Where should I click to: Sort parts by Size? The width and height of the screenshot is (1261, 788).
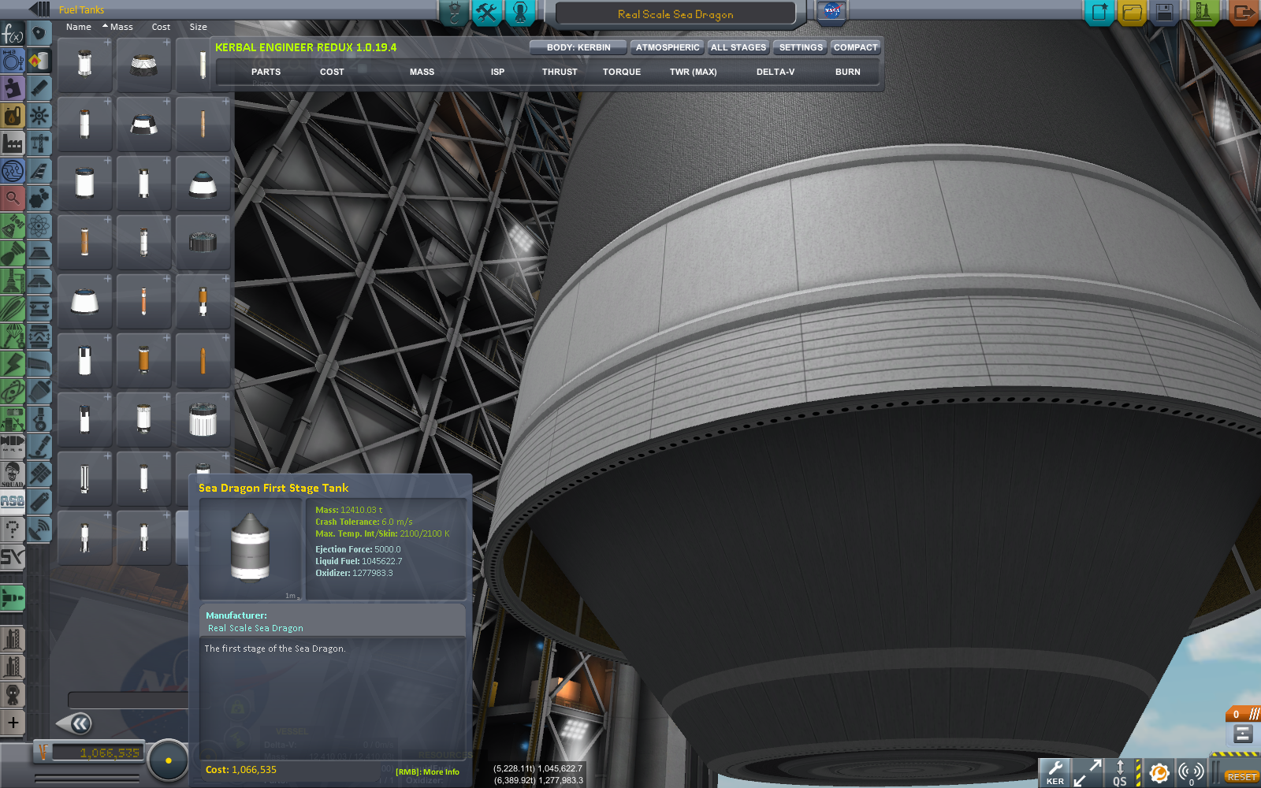[198, 27]
